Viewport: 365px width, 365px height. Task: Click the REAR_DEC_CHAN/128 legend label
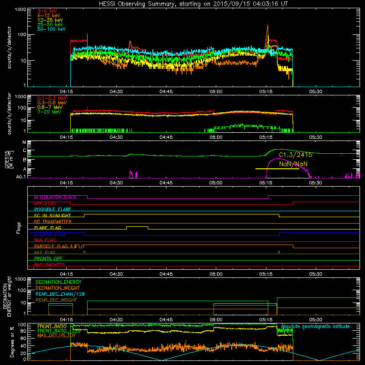click(60, 294)
